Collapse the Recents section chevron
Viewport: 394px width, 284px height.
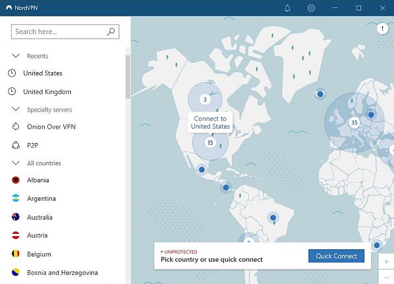coord(16,56)
